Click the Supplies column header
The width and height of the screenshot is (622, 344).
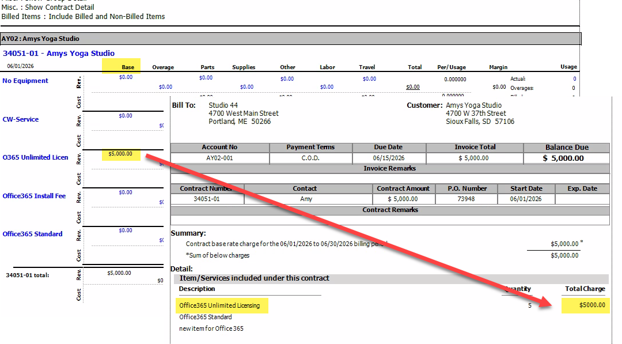click(244, 67)
